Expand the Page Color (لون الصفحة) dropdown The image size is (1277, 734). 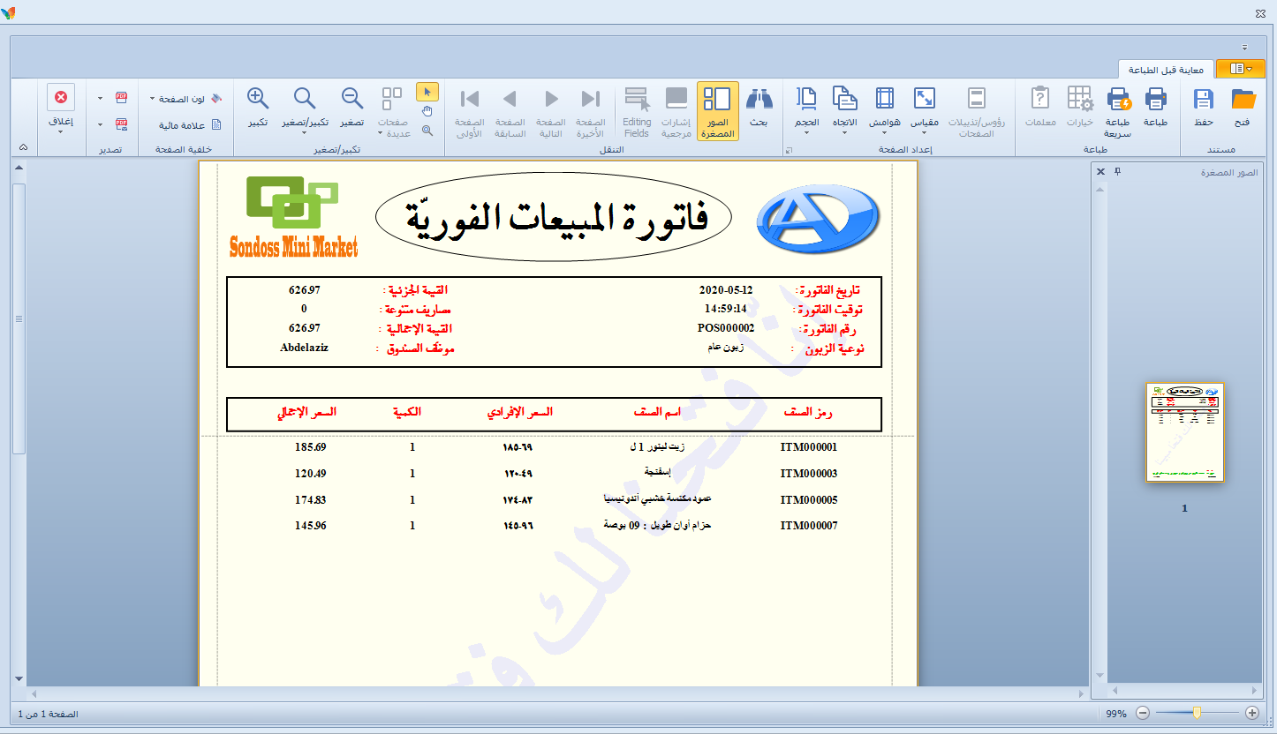coord(153,99)
